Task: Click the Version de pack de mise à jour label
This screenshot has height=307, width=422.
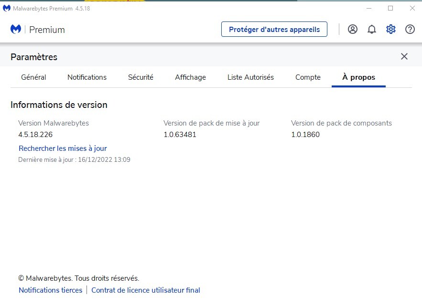Action: click(212, 123)
